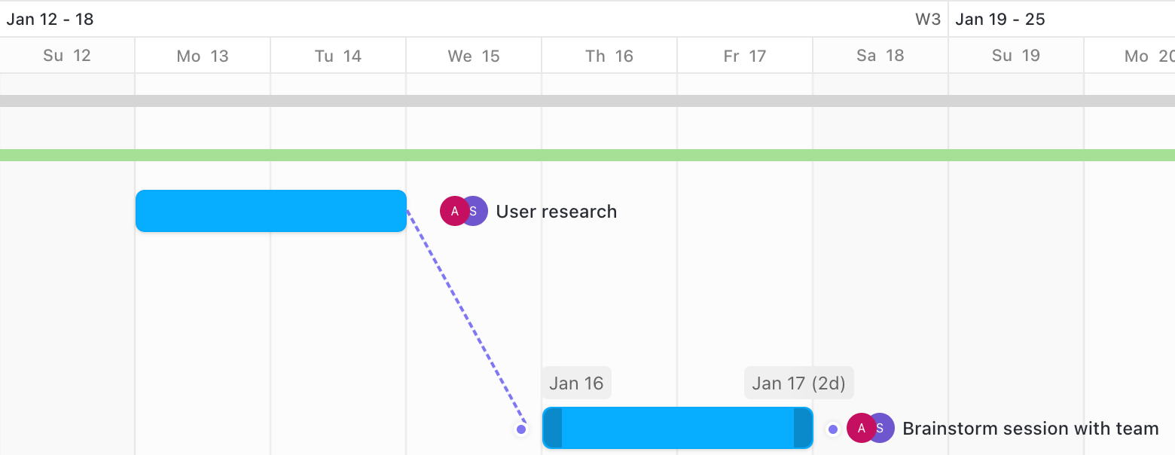Open the User research task label
The height and width of the screenshot is (455, 1175).
557,212
